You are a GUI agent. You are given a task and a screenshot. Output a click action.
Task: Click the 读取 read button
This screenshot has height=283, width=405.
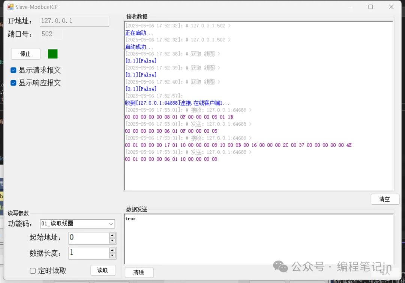(x=103, y=270)
